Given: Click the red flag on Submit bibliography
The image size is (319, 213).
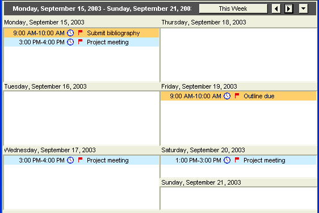Looking at the screenshot, I should [x=81, y=32].
